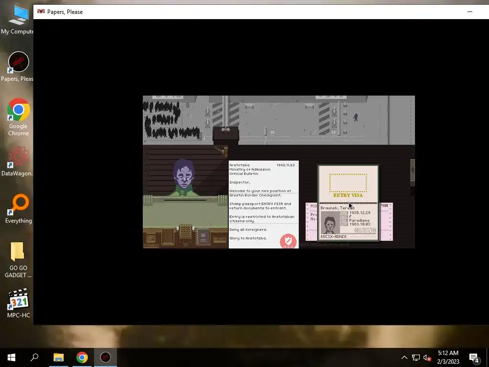
Task: Select the MPC-HC desktop shortcut
Action: click(18, 303)
